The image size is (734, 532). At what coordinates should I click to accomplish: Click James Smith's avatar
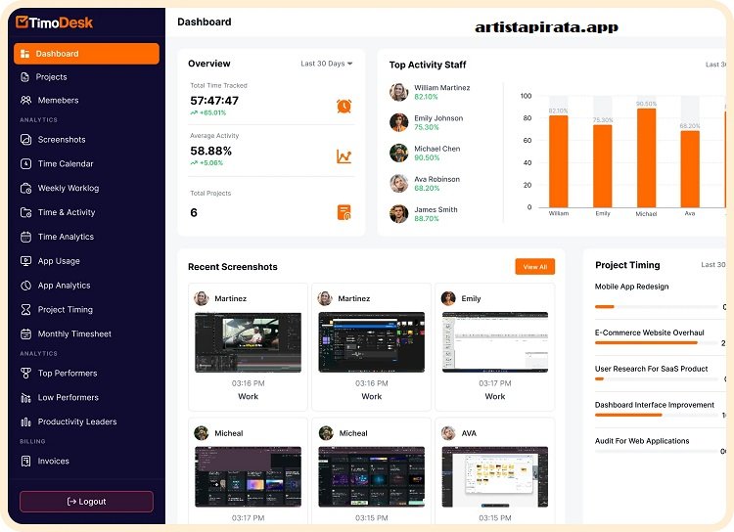(x=399, y=214)
